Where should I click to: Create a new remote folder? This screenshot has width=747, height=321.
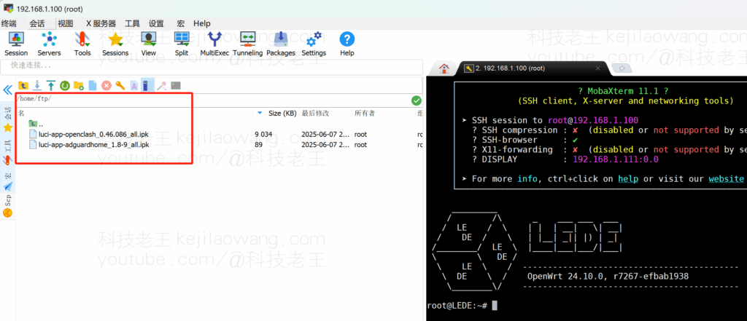79,85
